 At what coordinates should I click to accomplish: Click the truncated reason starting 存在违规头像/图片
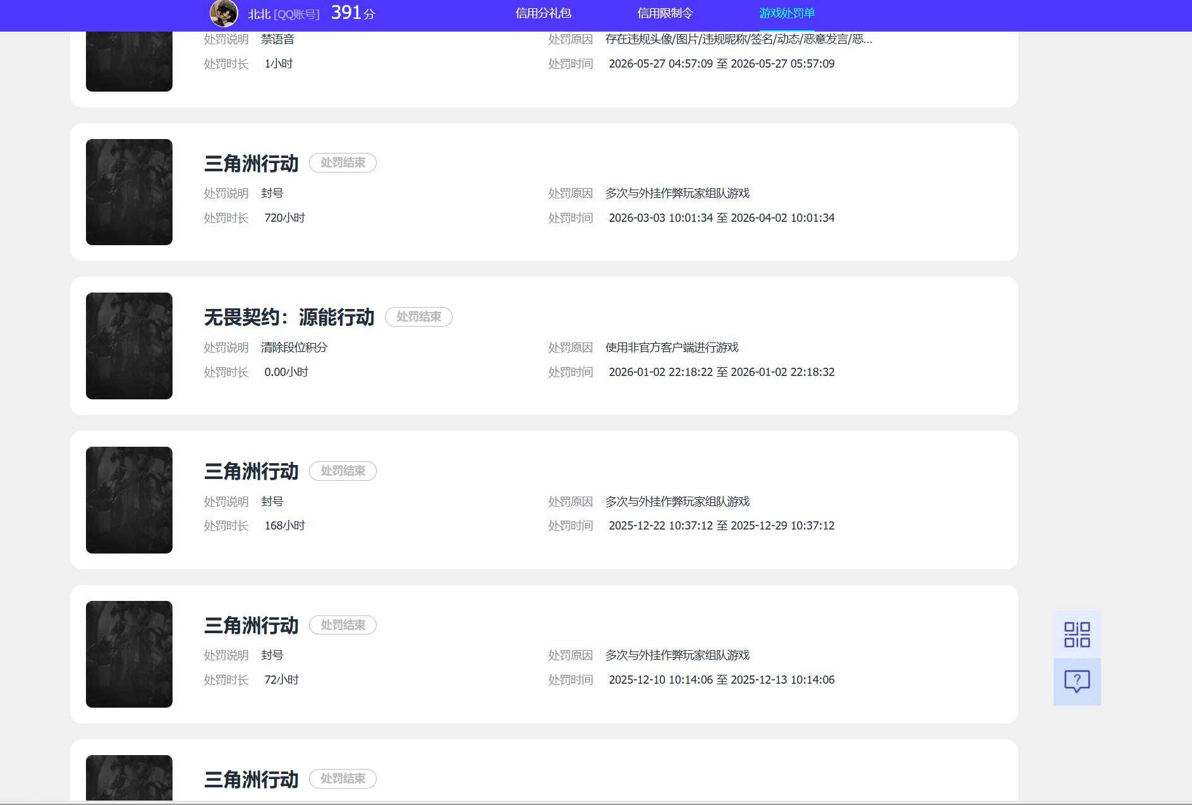[x=739, y=39]
